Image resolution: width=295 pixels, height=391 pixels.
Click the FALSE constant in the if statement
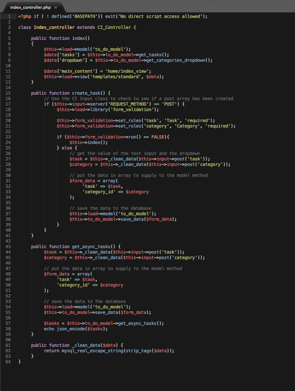159,137
